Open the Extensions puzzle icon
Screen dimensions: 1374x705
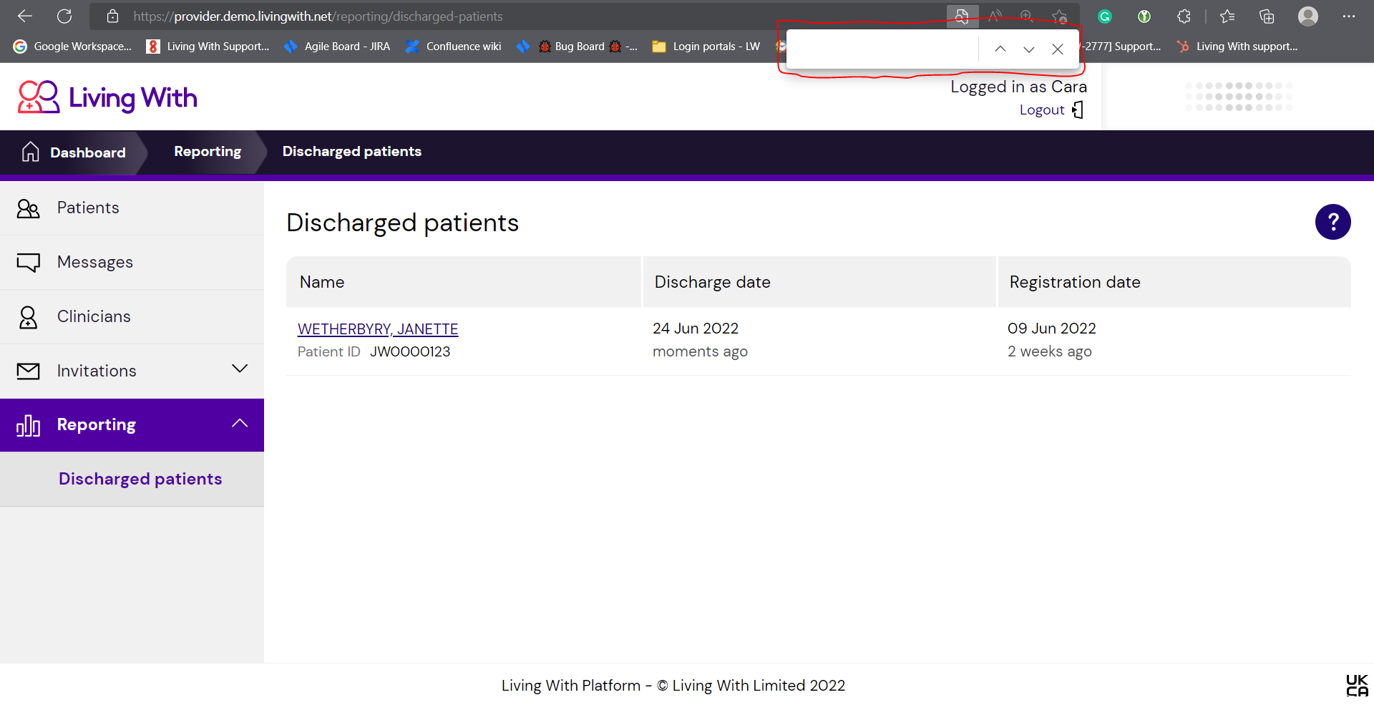tap(1184, 16)
